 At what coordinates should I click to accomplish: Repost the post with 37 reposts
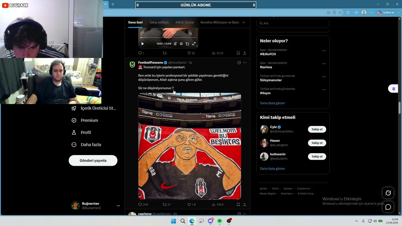(x=166, y=204)
